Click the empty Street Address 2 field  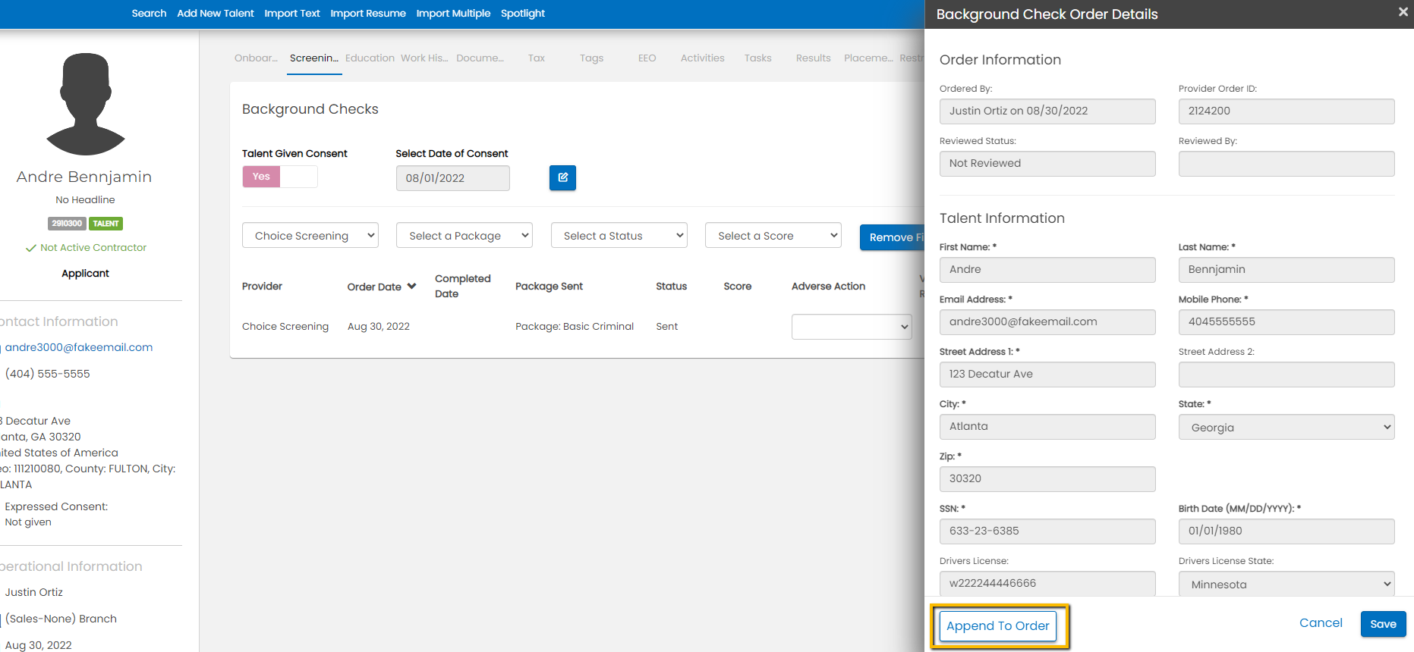(1286, 375)
